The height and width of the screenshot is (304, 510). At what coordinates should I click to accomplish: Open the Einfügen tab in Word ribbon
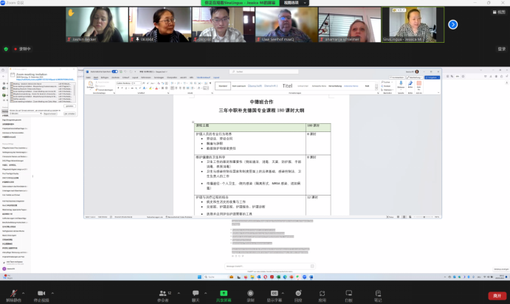coord(105,77)
